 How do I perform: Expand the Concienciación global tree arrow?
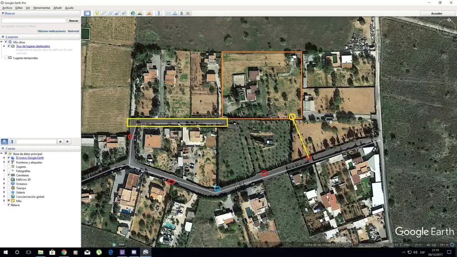(x=4, y=197)
